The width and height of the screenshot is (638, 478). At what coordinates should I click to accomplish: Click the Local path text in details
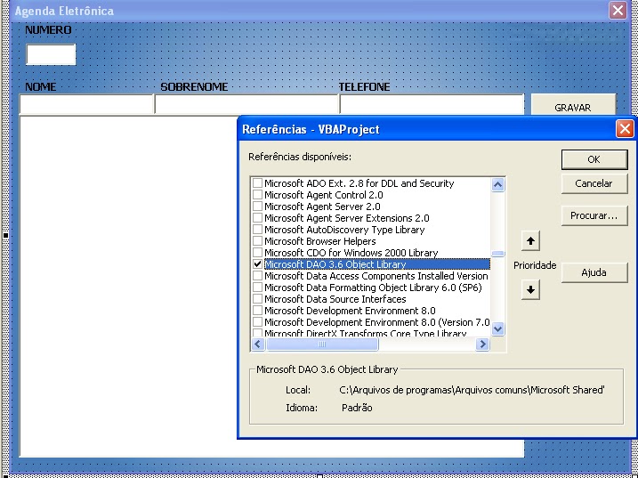472,390
